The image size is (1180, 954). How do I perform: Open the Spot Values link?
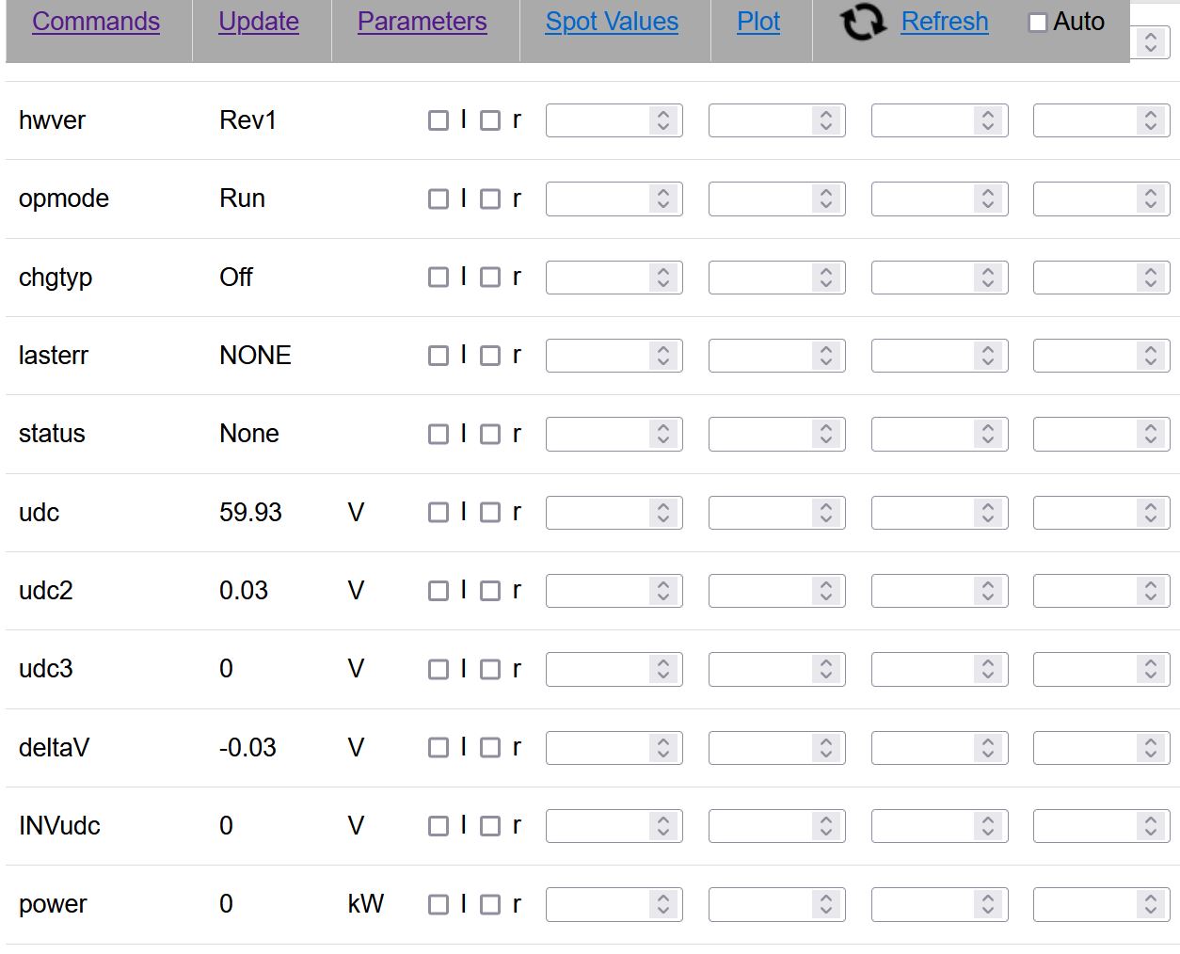612,22
